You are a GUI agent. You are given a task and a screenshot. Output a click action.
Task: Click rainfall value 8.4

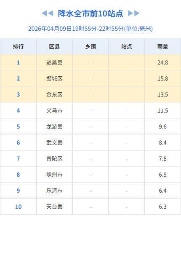162,142
